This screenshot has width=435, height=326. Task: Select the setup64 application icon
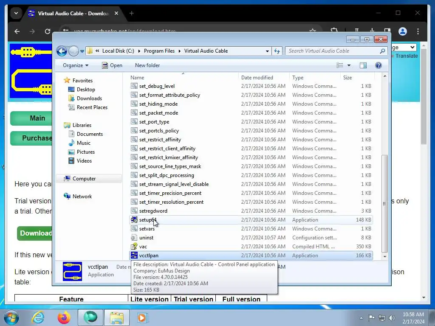click(x=134, y=220)
